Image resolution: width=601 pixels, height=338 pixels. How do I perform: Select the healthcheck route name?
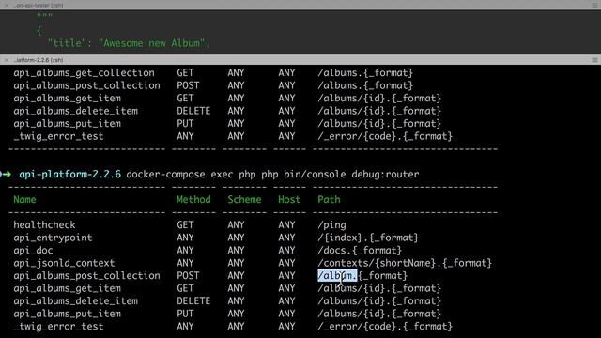pyautogui.click(x=44, y=224)
